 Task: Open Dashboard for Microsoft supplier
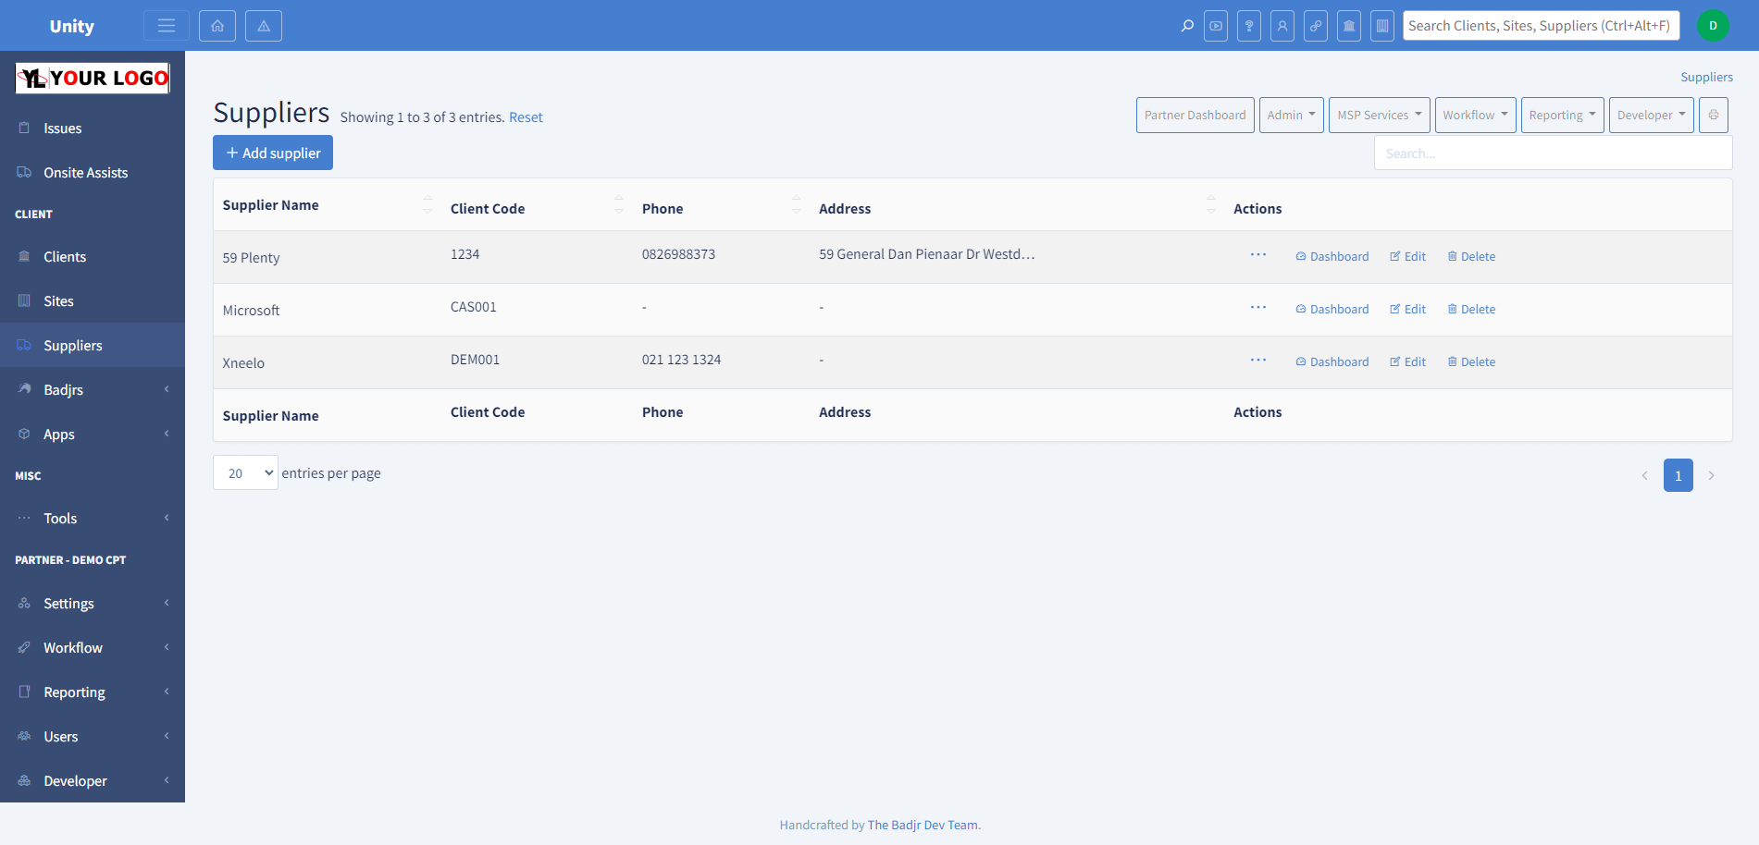click(x=1332, y=310)
